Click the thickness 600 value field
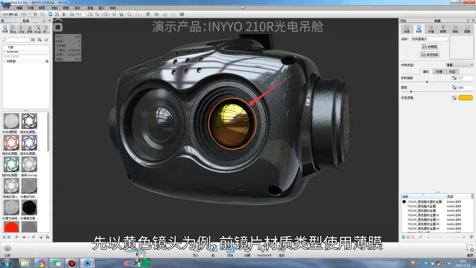This screenshot has width=476, height=268. click(465, 87)
